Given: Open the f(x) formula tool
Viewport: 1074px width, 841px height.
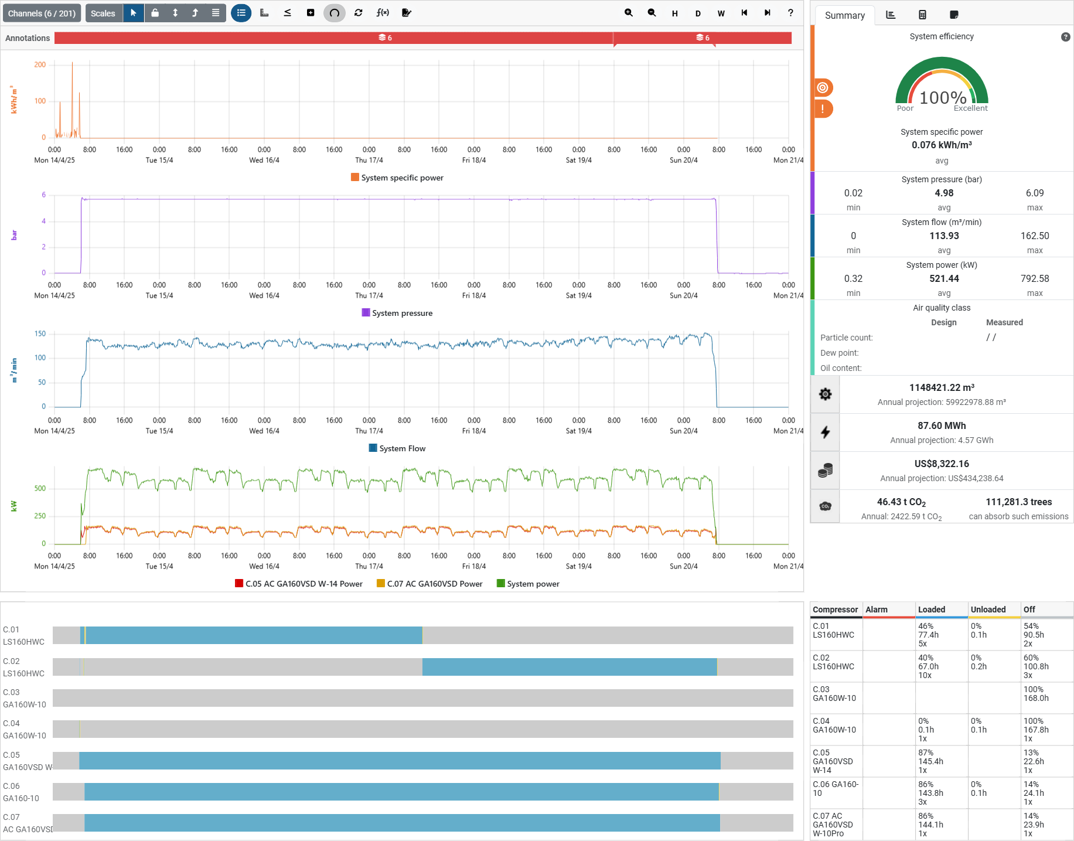Looking at the screenshot, I should (x=383, y=13).
